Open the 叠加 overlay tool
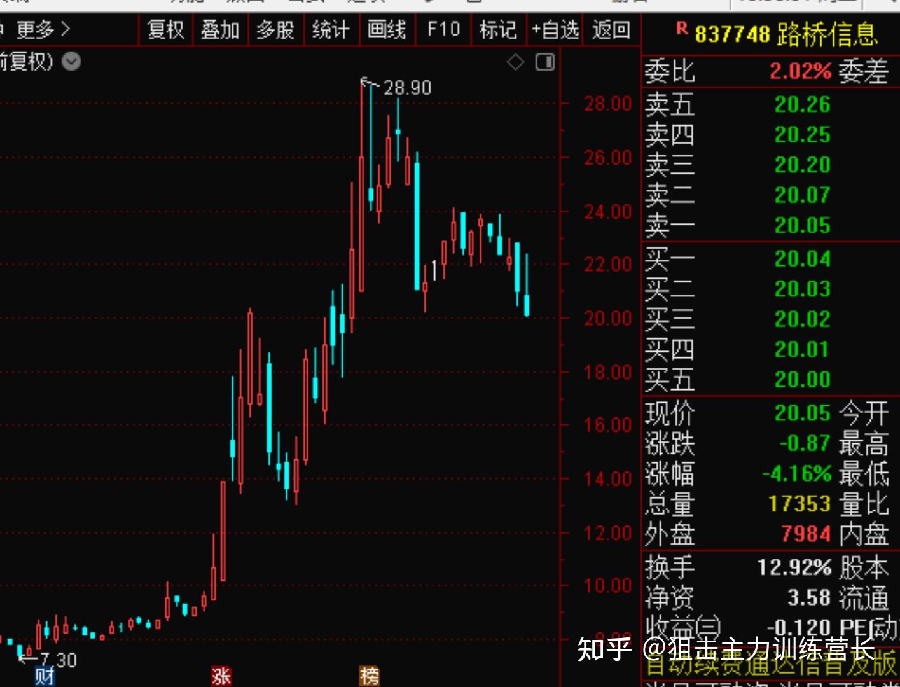Image resolution: width=900 pixels, height=687 pixels. pyautogui.click(x=220, y=30)
